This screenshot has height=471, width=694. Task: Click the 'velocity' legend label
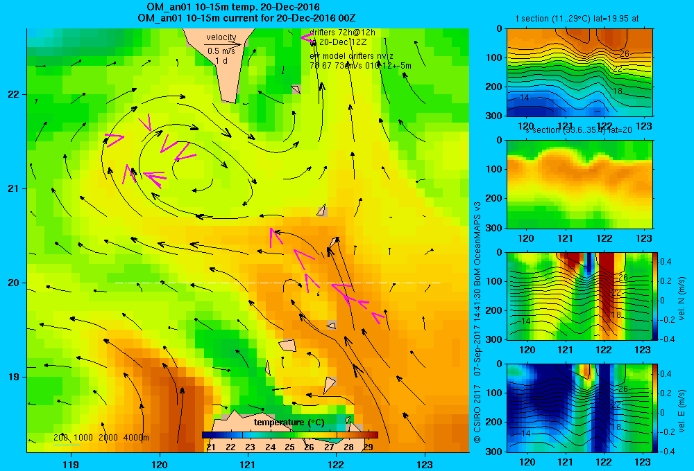coord(221,37)
